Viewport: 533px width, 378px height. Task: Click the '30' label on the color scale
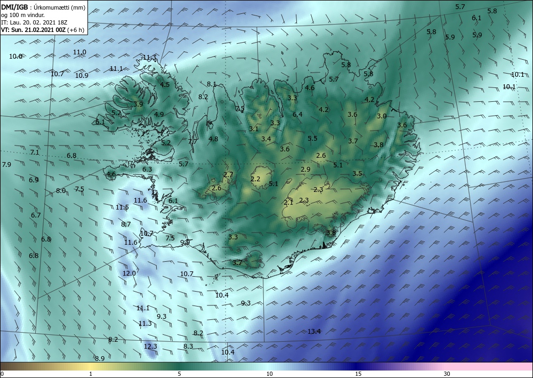coord(447,374)
